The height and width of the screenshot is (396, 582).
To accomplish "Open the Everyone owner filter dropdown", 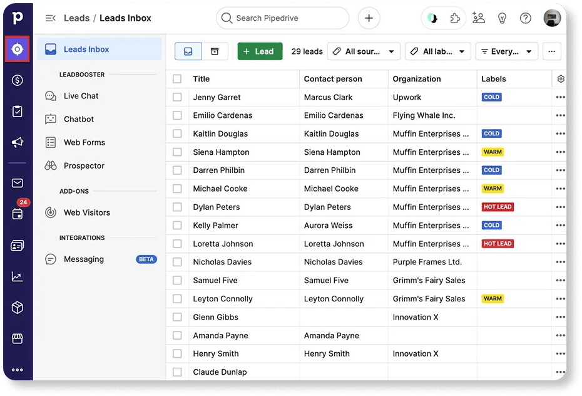I will tap(506, 51).
